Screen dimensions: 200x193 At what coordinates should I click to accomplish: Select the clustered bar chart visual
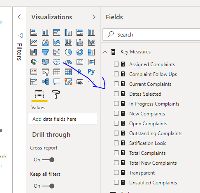pos(57,32)
